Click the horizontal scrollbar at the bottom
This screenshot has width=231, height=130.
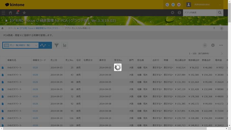(x=105, y=129)
